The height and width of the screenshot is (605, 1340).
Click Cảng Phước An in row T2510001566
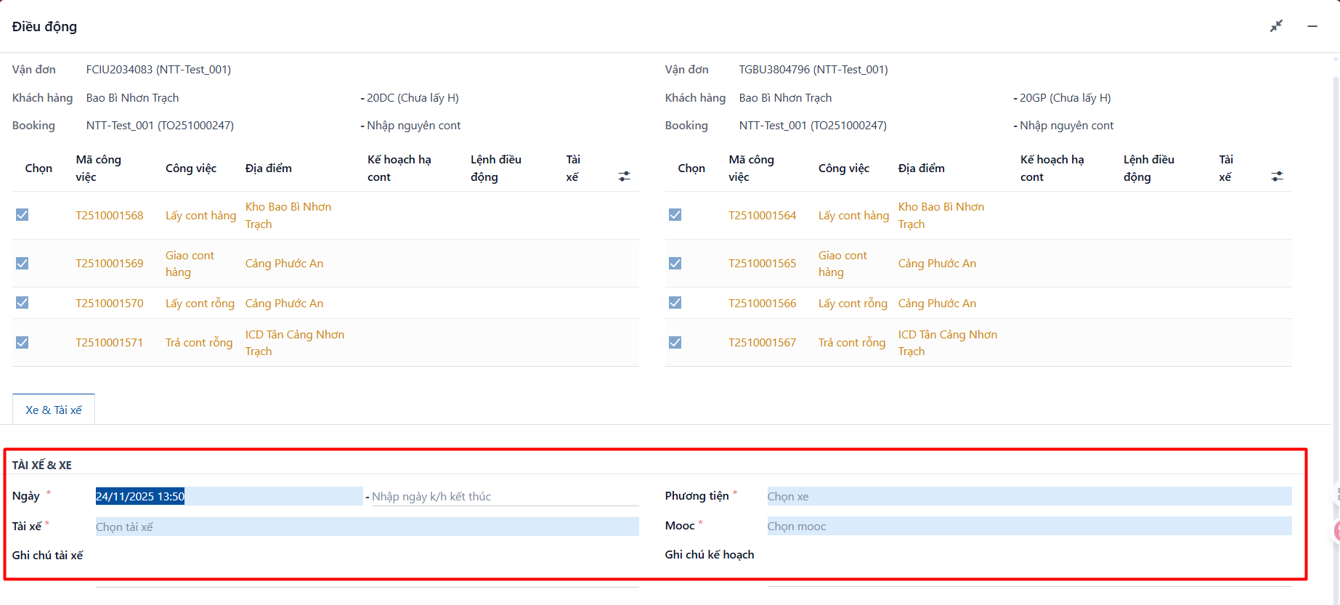937,304
